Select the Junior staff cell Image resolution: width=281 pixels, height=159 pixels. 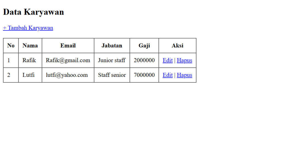coord(112,60)
